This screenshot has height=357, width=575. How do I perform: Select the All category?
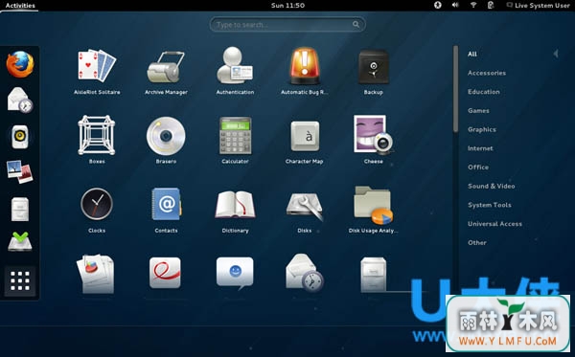472,54
